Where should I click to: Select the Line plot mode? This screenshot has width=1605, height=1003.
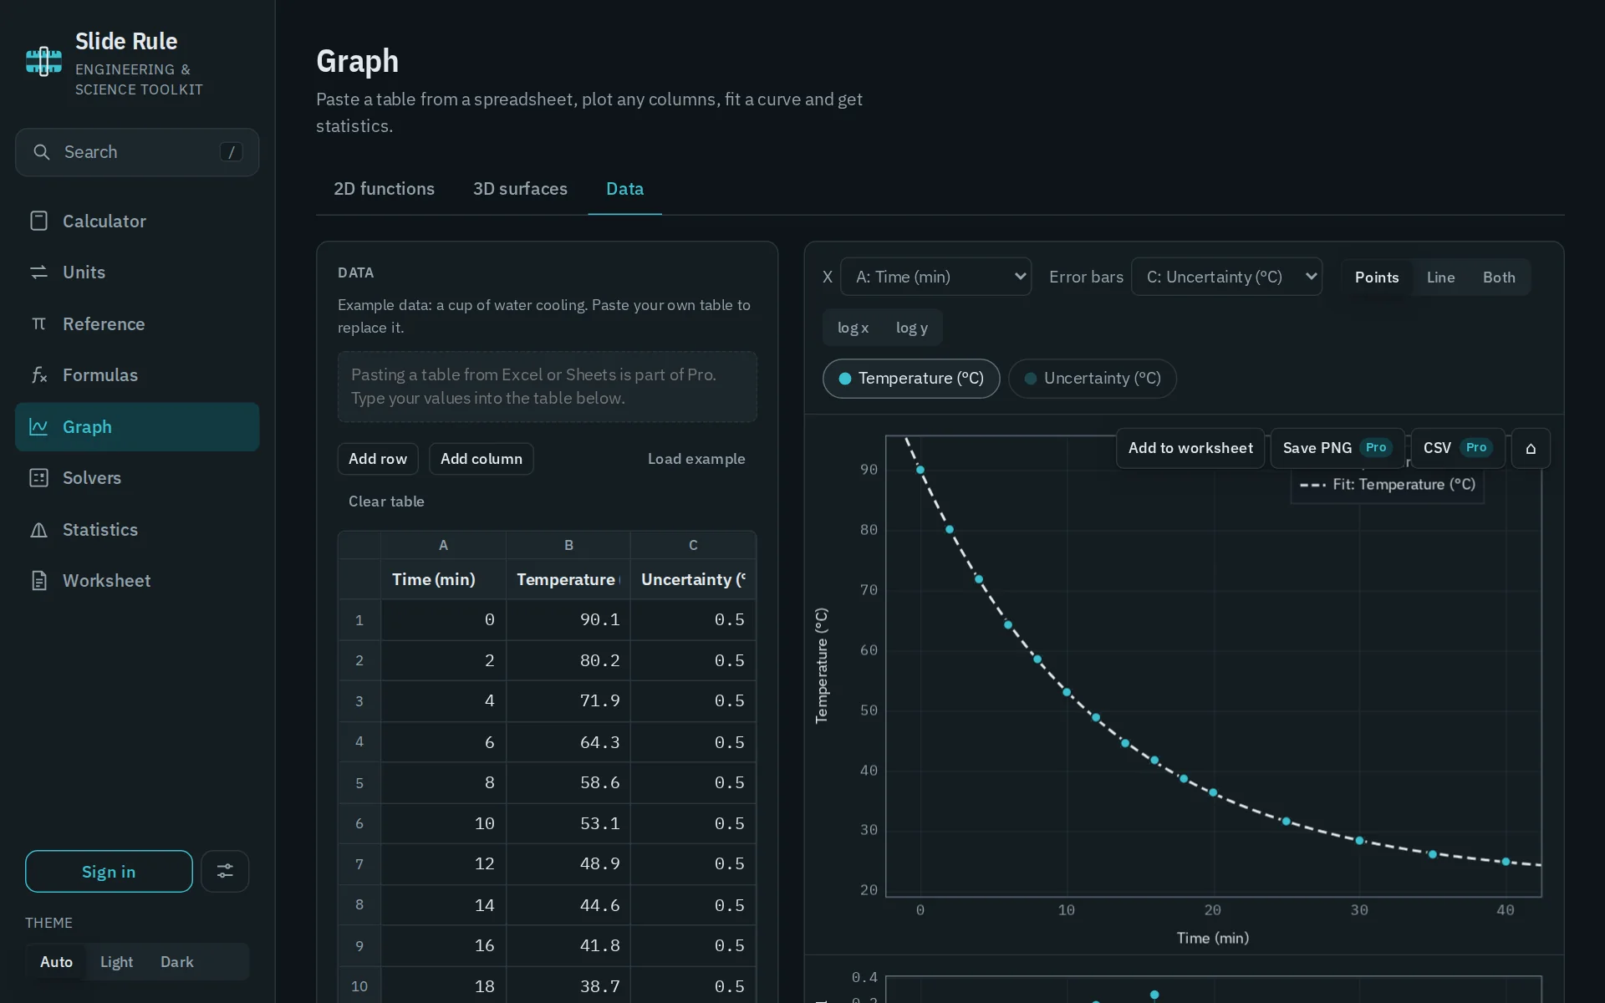point(1440,277)
